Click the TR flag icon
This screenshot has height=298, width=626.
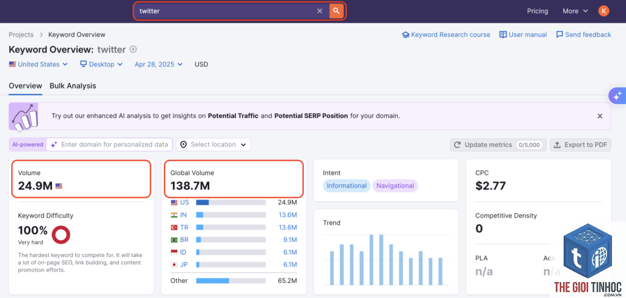point(174,227)
